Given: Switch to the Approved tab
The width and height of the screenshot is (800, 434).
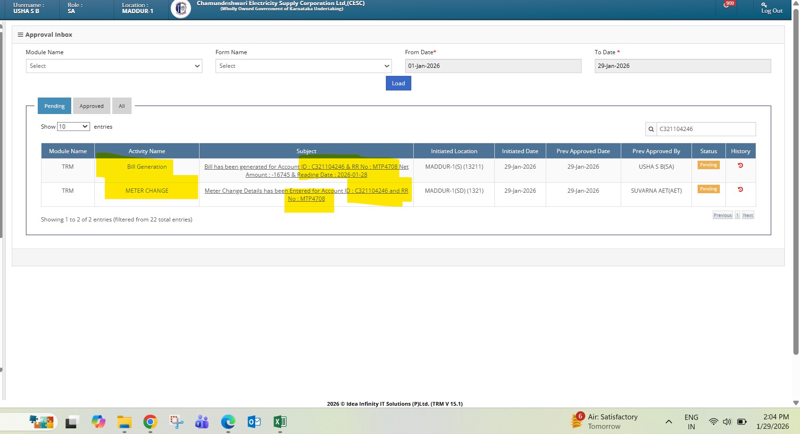Looking at the screenshot, I should (x=92, y=106).
